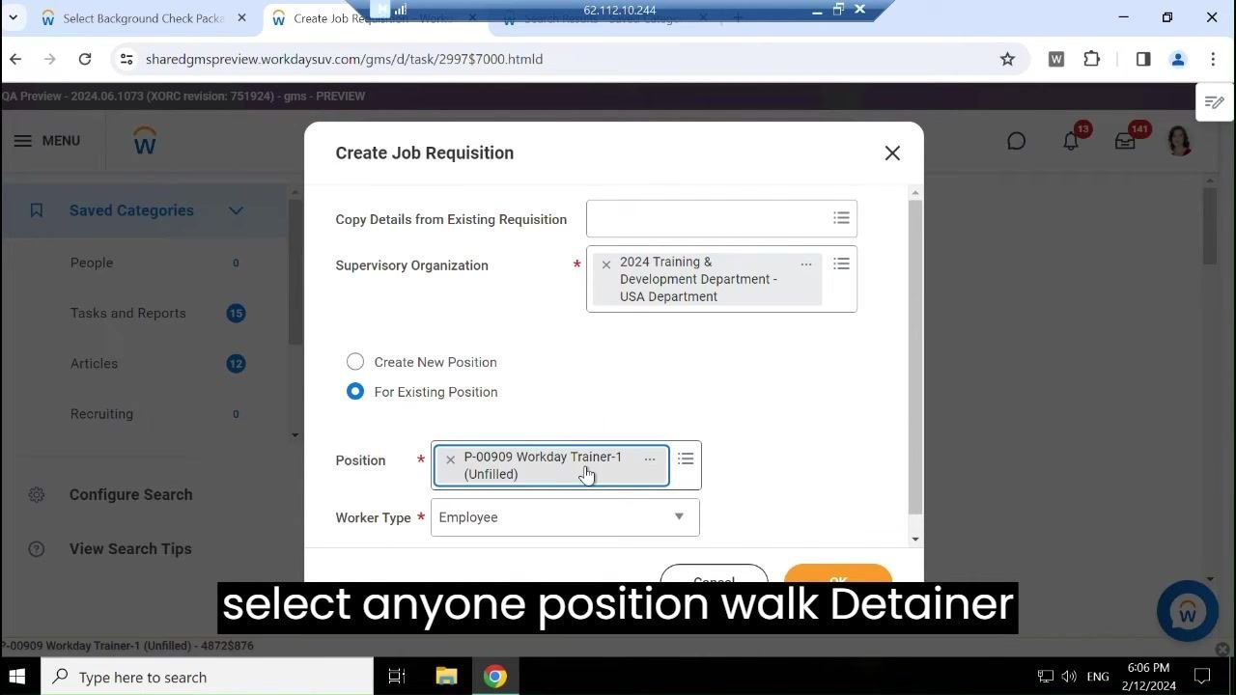The image size is (1236, 695).
Task: Close the Create Job Requisition dialog
Action: [892, 153]
